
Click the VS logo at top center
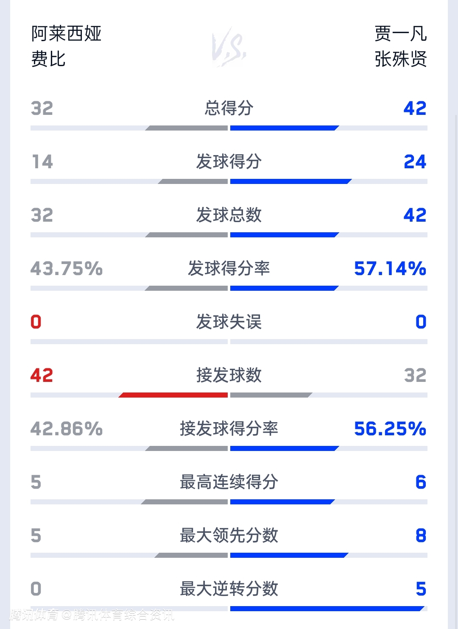coord(229,47)
